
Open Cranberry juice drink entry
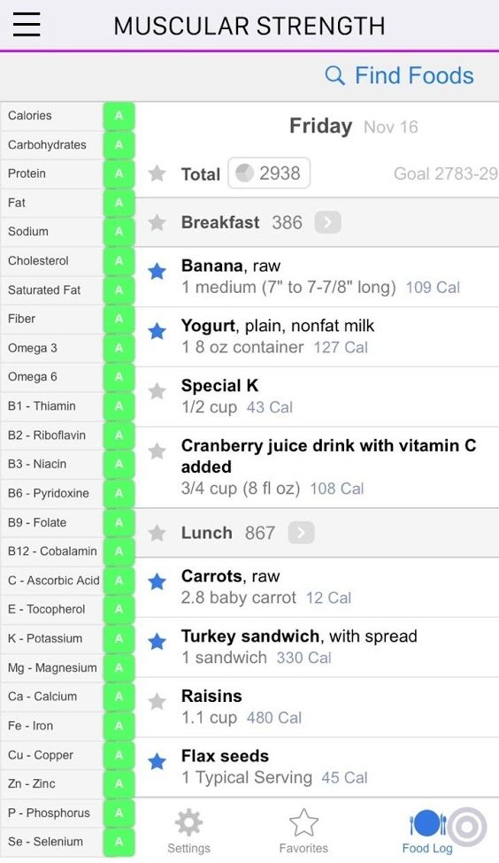coord(317,467)
